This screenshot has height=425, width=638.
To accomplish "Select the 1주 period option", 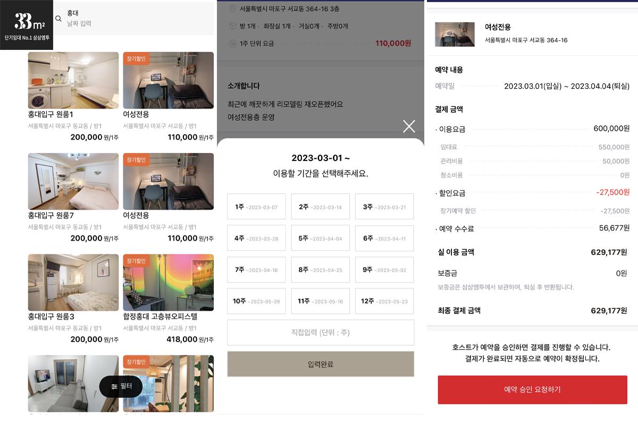I will pyautogui.click(x=256, y=207).
